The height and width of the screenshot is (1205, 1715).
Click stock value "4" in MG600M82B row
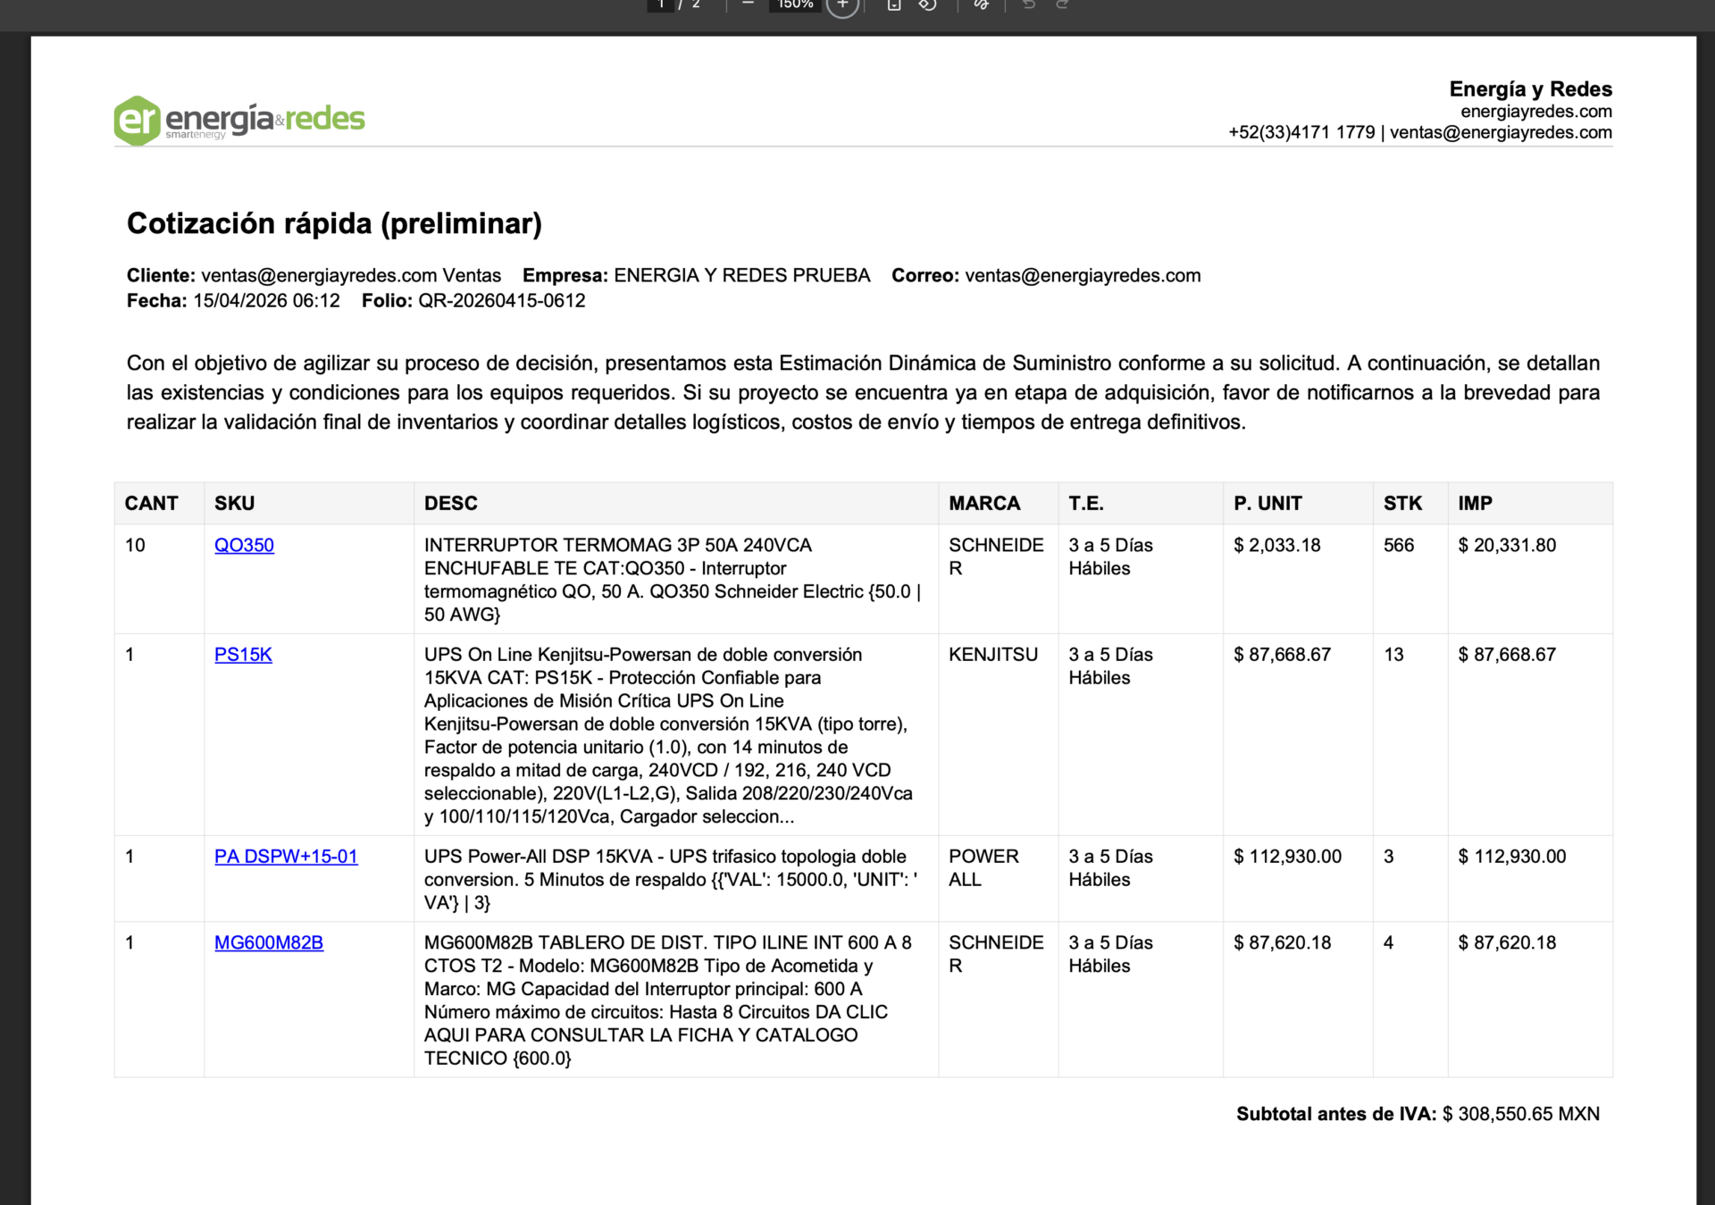pos(1388,942)
